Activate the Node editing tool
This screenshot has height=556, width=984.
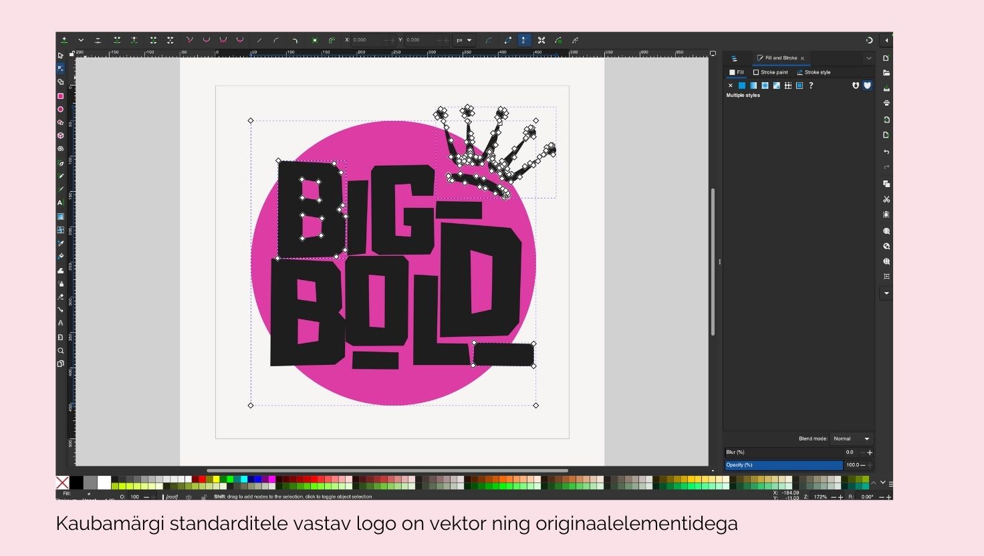[x=60, y=68]
